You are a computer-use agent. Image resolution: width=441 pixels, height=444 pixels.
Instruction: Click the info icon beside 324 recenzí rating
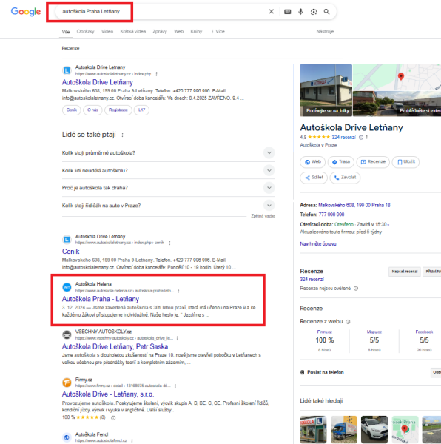(x=361, y=138)
